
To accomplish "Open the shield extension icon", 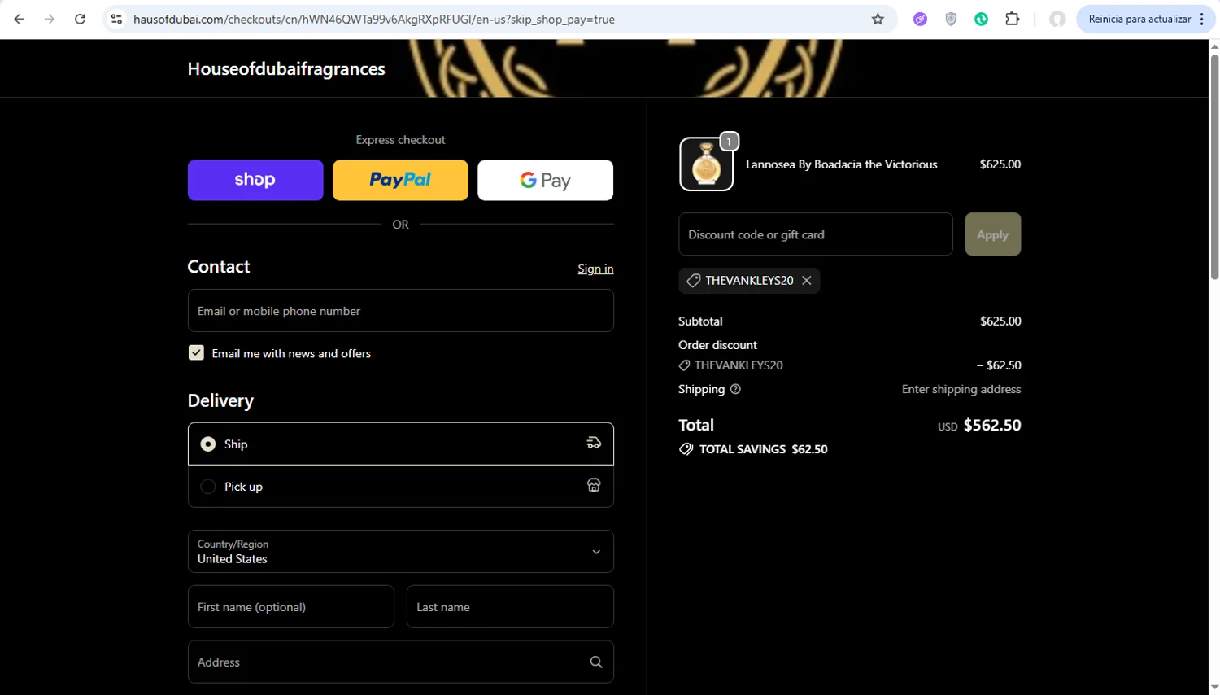I will [x=951, y=19].
